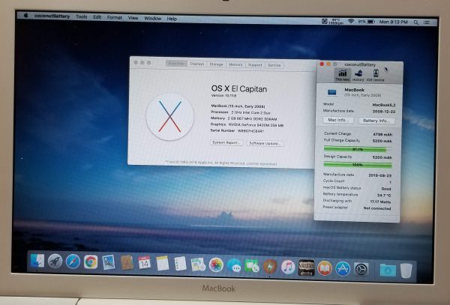Open Safari from the dock
450x305 pixels.
tap(73, 262)
